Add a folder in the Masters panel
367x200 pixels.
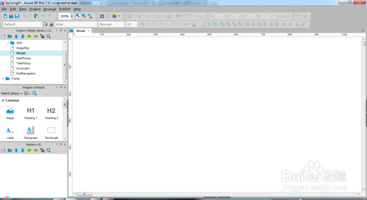click(x=10, y=151)
